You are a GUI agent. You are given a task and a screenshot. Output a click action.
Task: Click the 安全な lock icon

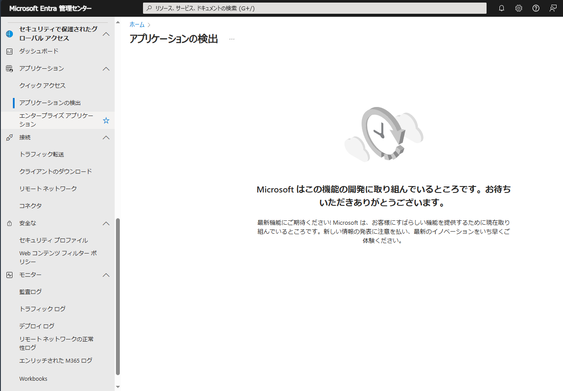pyautogui.click(x=9, y=223)
